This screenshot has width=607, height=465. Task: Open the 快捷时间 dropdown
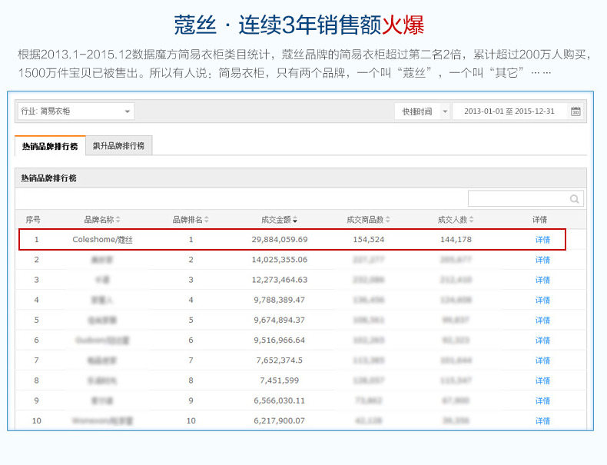tap(445, 111)
